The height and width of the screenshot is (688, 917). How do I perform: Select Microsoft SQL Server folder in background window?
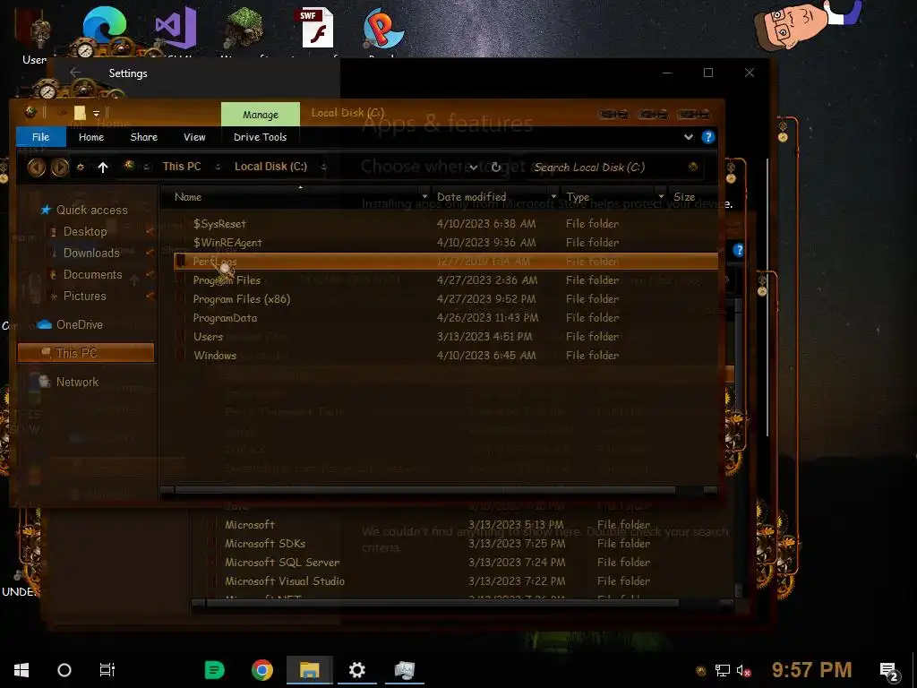pyautogui.click(x=282, y=563)
